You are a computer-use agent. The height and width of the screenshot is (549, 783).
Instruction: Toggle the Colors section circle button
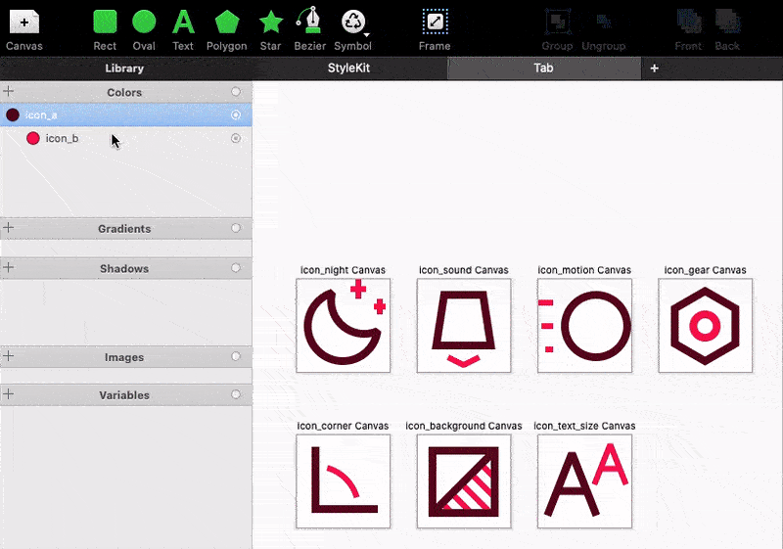[236, 92]
